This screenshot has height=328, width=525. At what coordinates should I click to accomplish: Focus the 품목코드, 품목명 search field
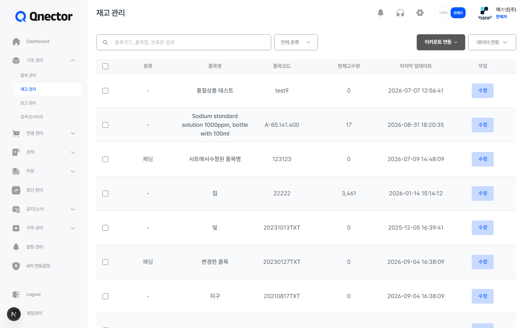[x=184, y=42]
